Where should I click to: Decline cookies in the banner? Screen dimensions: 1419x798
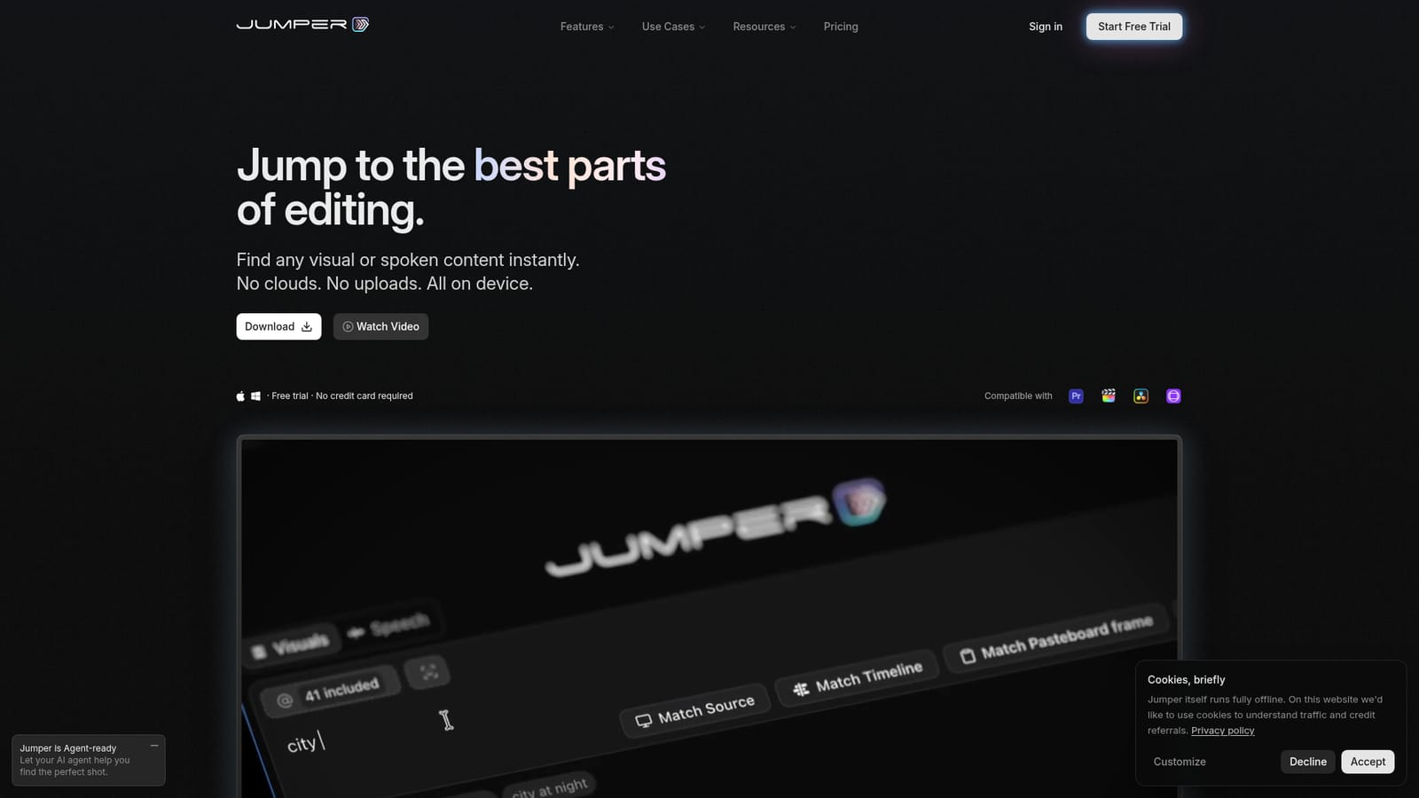pyautogui.click(x=1308, y=762)
